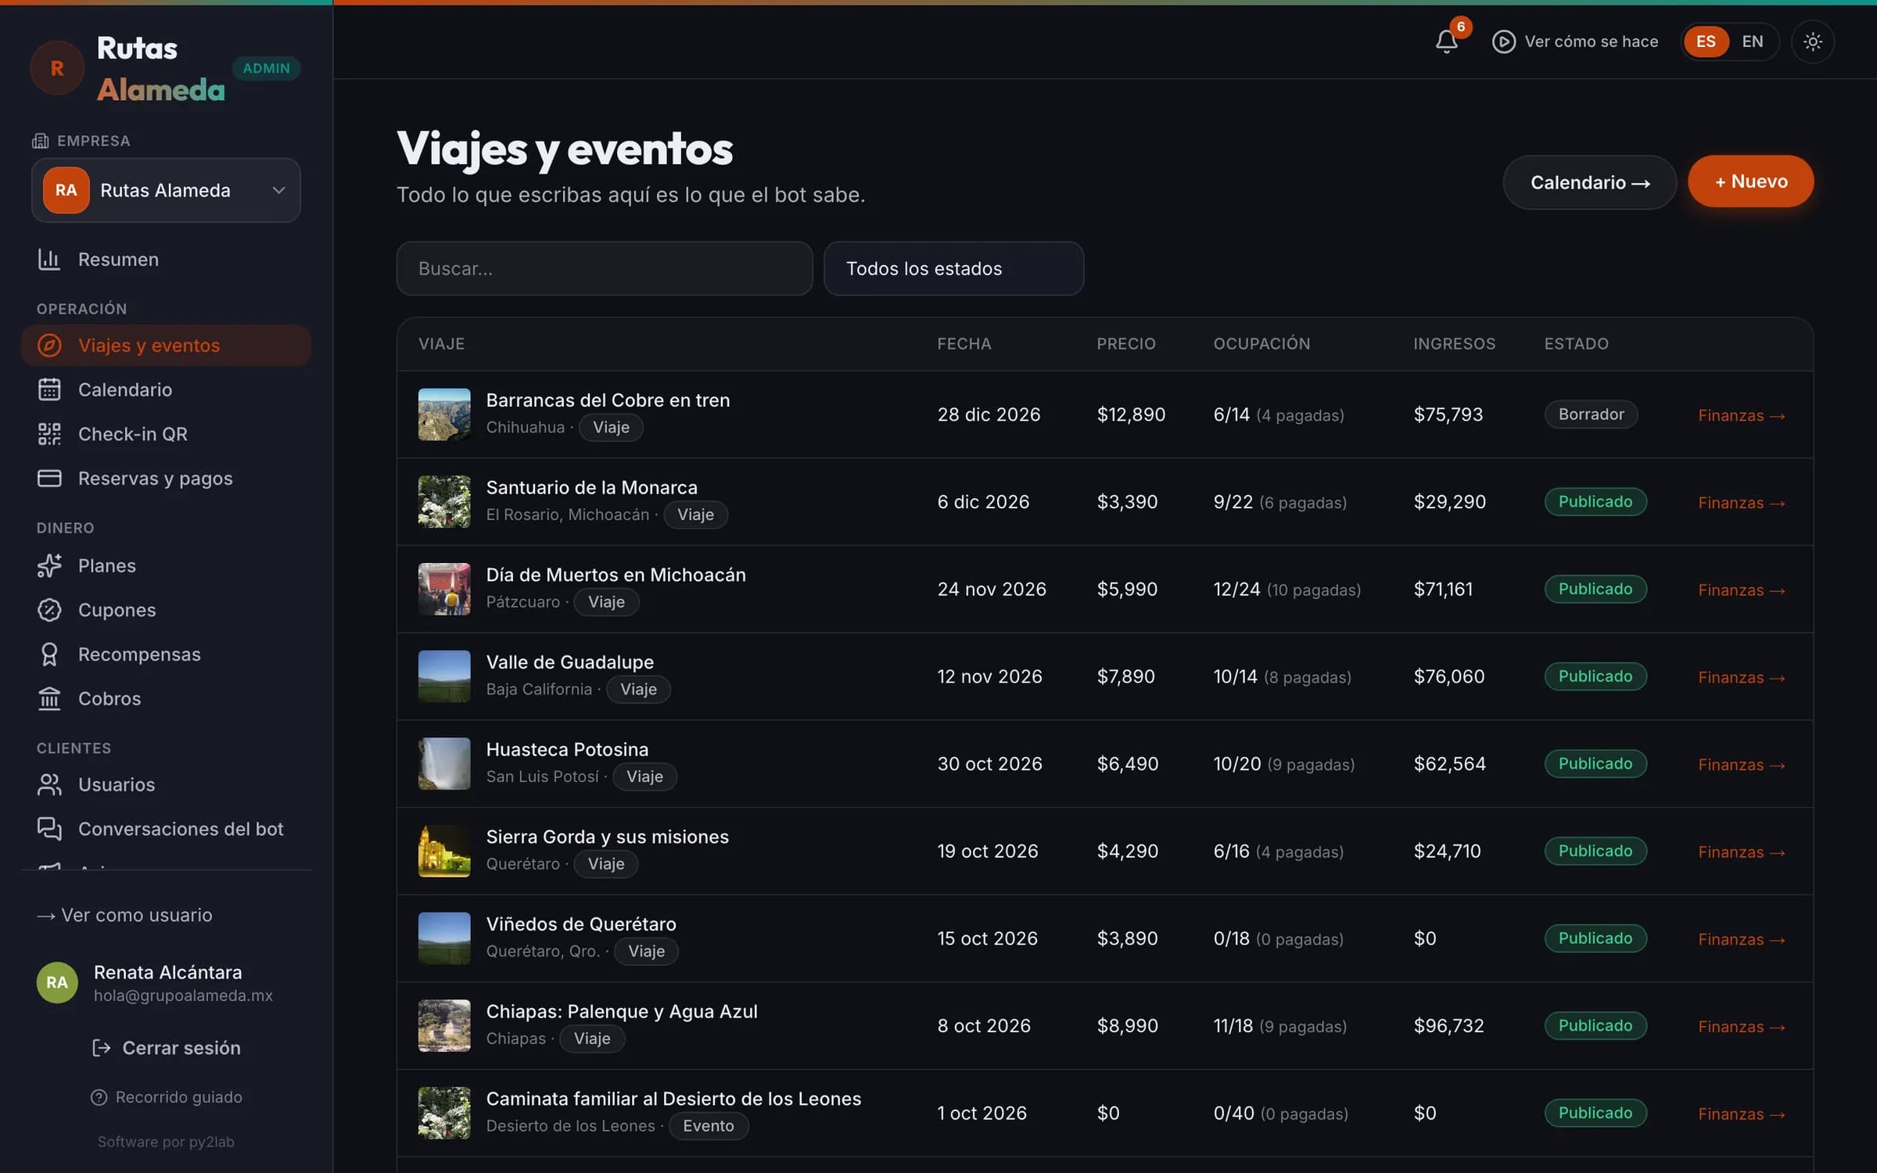This screenshot has height=1173, width=1877.
Task: Open Finanzas for Barrancas del Cobre
Action: point(1741,415)
